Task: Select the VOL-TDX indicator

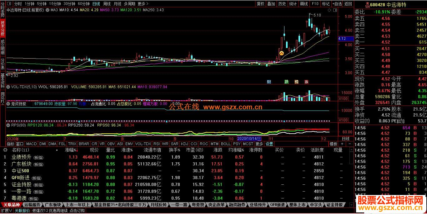Action: 143,144
